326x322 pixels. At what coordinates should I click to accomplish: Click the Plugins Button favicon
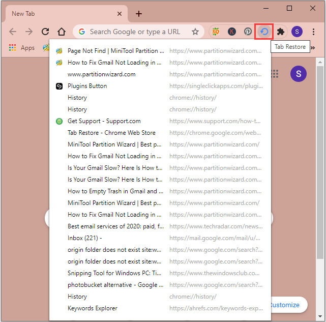(59, 86)
